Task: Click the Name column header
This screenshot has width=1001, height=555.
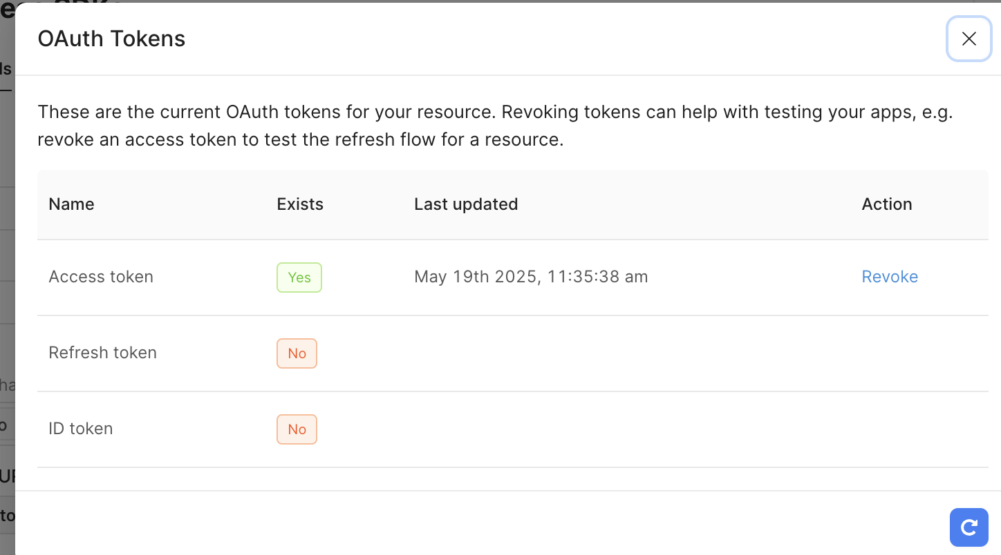Action: click(x=71, y=204)
